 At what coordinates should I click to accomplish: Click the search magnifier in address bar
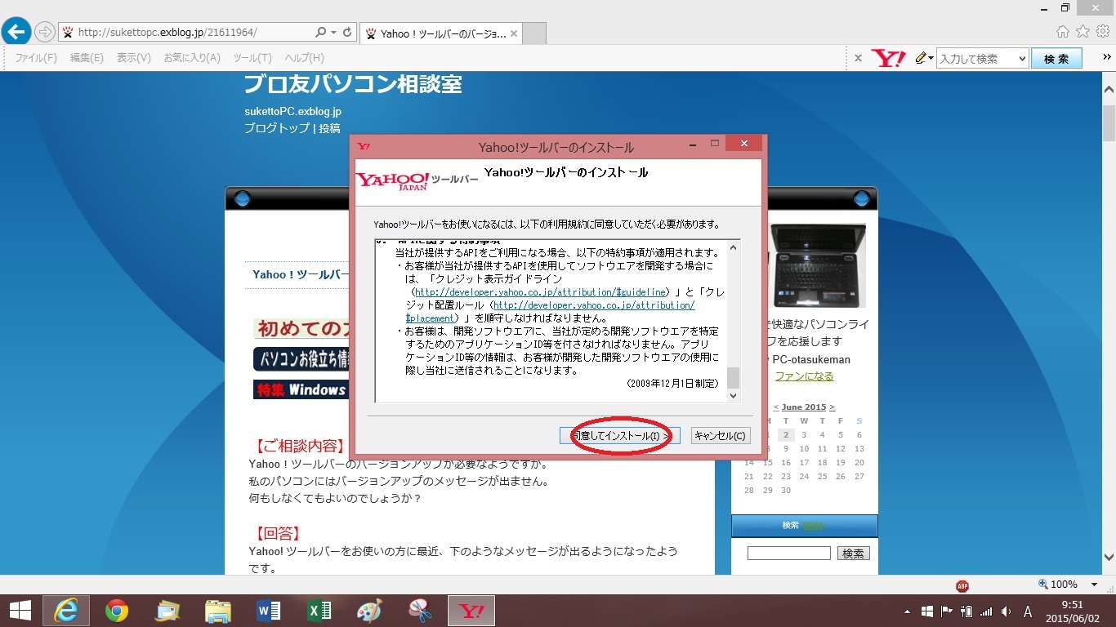click(x=320, y=33)
